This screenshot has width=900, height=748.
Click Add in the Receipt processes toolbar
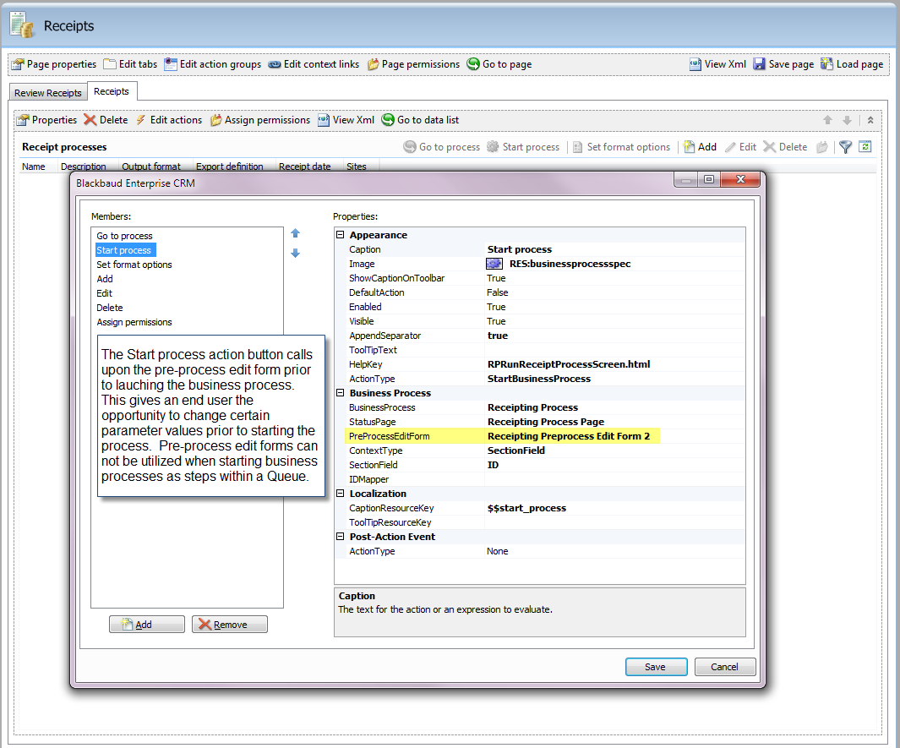point(700,147)
